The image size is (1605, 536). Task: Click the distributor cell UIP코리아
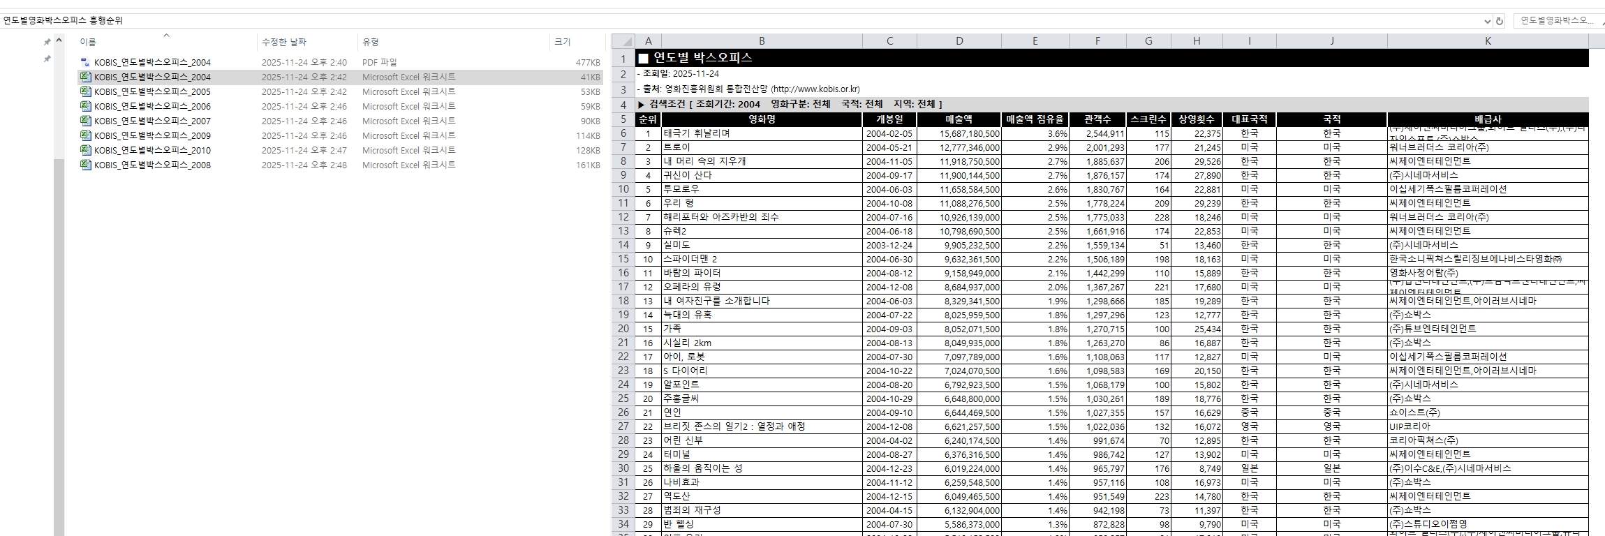[1488, 426]
